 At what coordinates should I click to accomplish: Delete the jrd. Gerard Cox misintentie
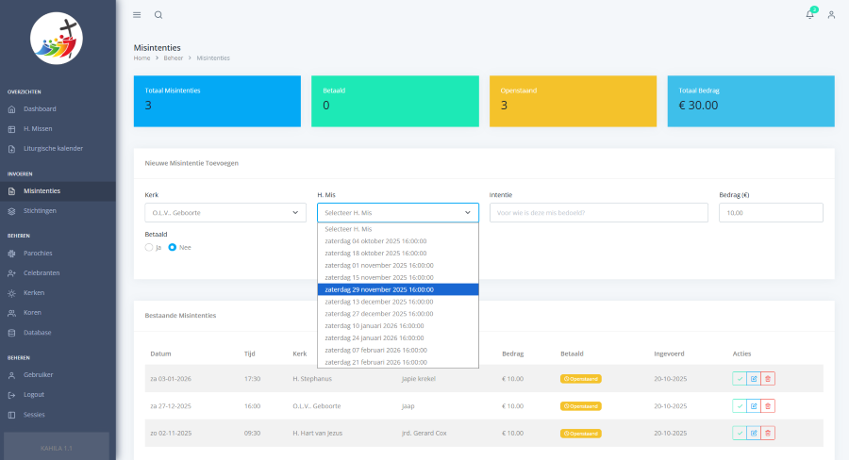tap(768, 433)
